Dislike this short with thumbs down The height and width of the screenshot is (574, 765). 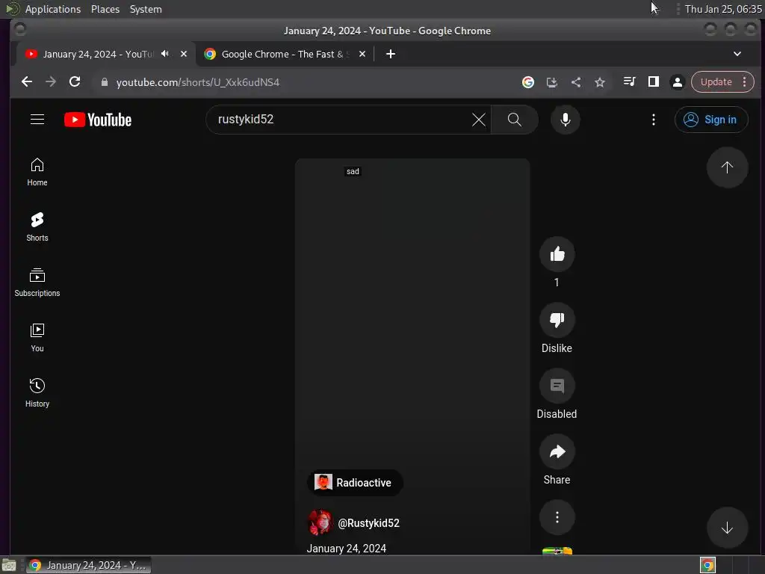pyautogui.click(x=557, y=320)
